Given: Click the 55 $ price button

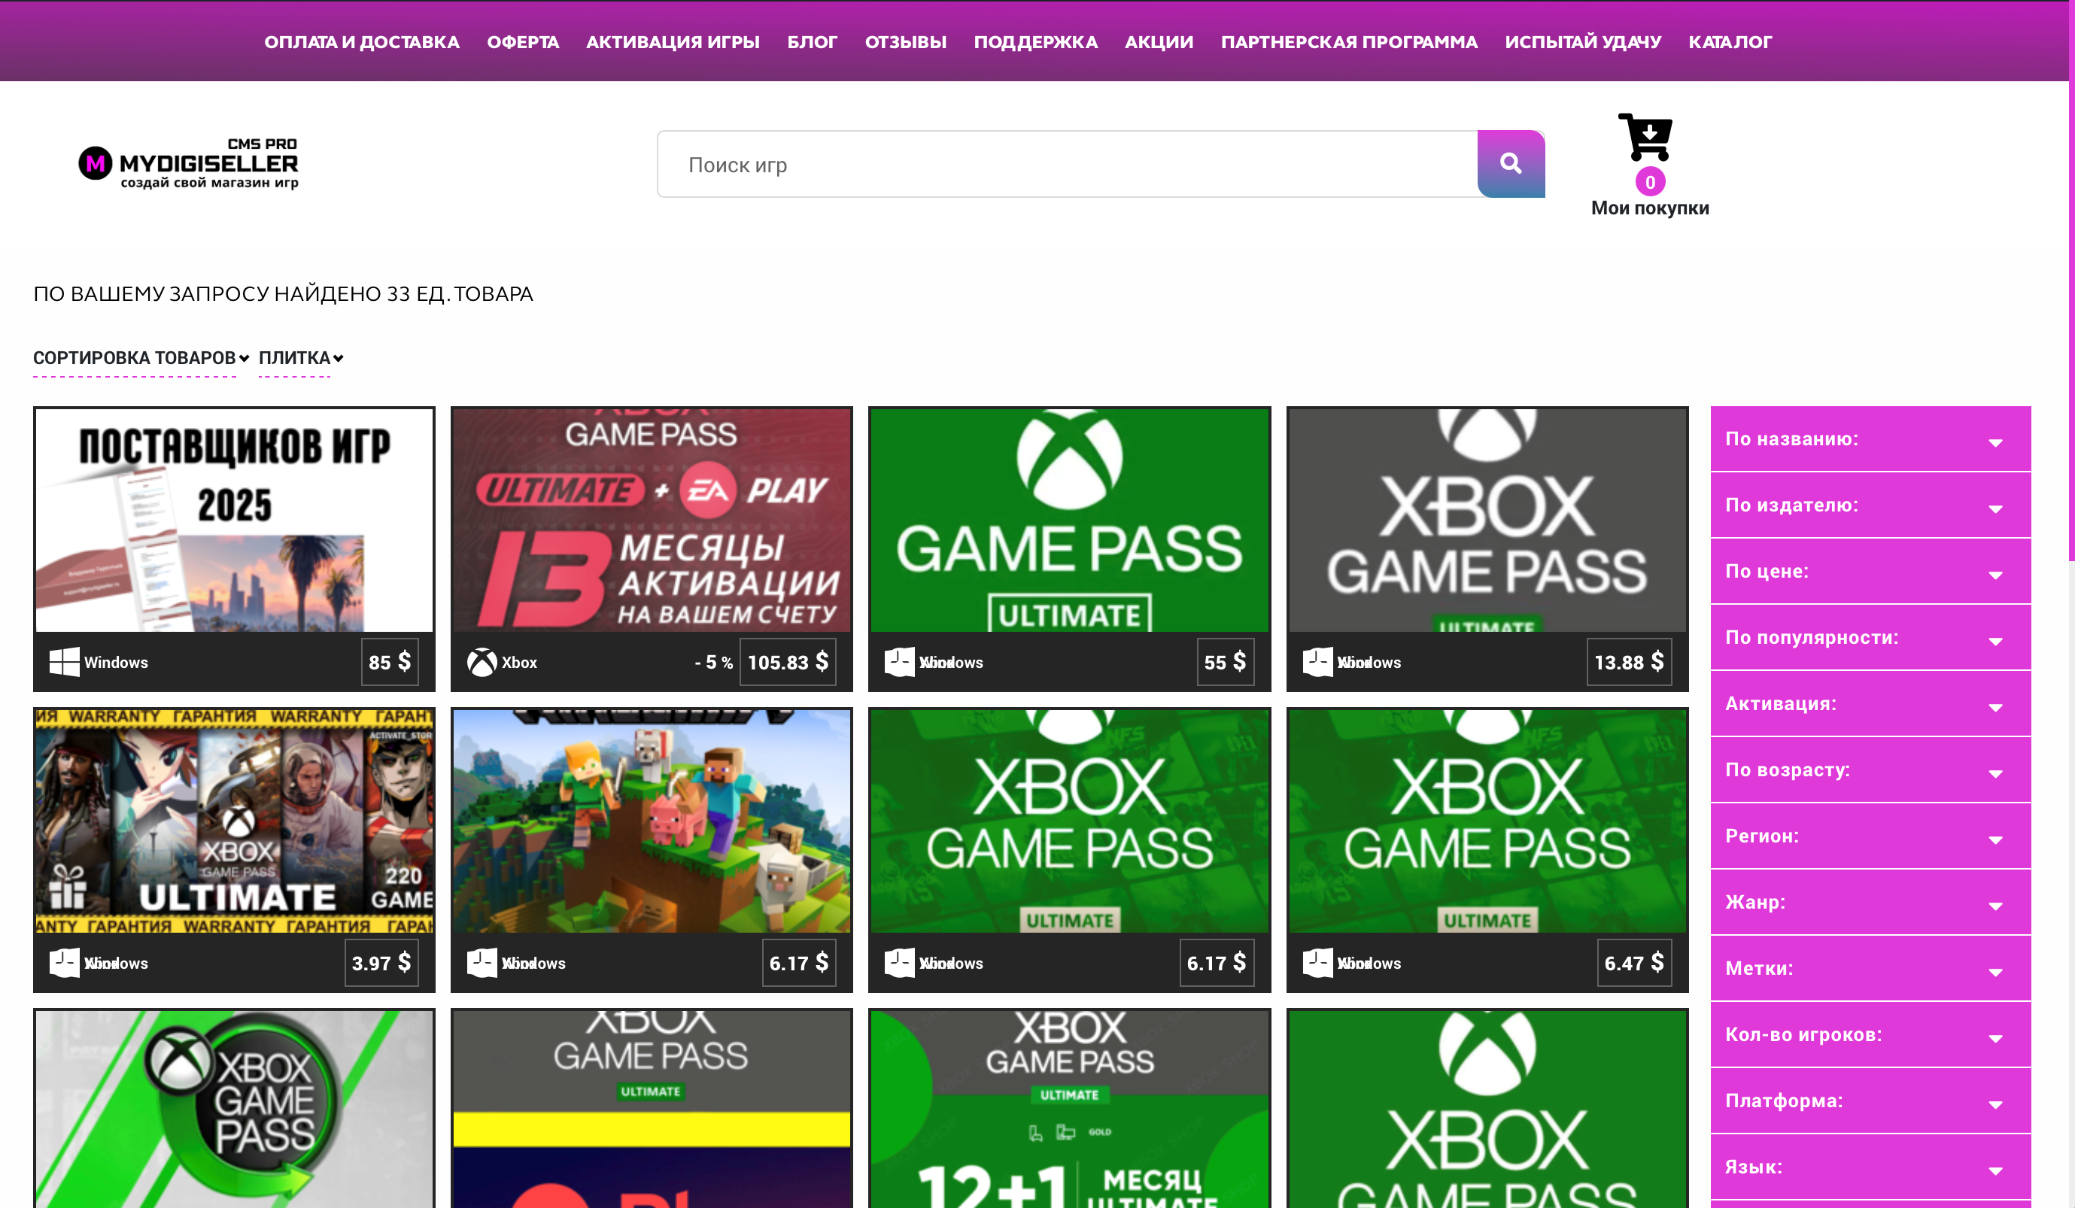Looking at the screenshot, I should (x=1226, y=661).
